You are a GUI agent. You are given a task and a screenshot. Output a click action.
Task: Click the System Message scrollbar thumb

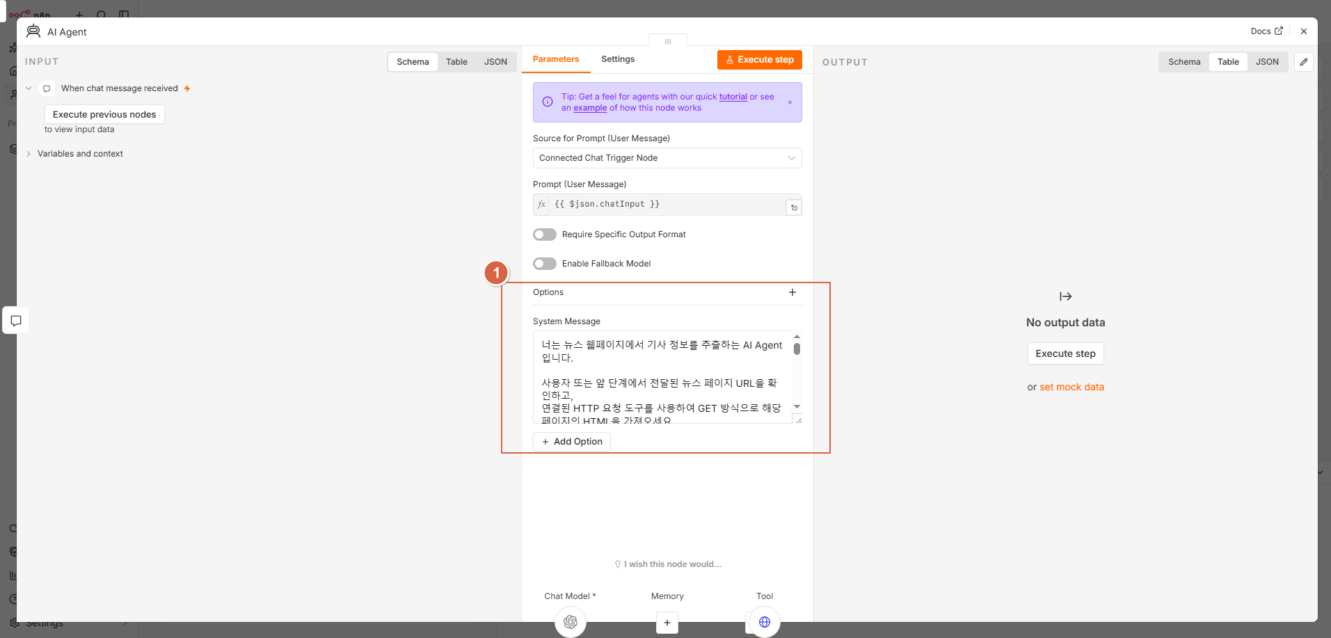[797, 349]
